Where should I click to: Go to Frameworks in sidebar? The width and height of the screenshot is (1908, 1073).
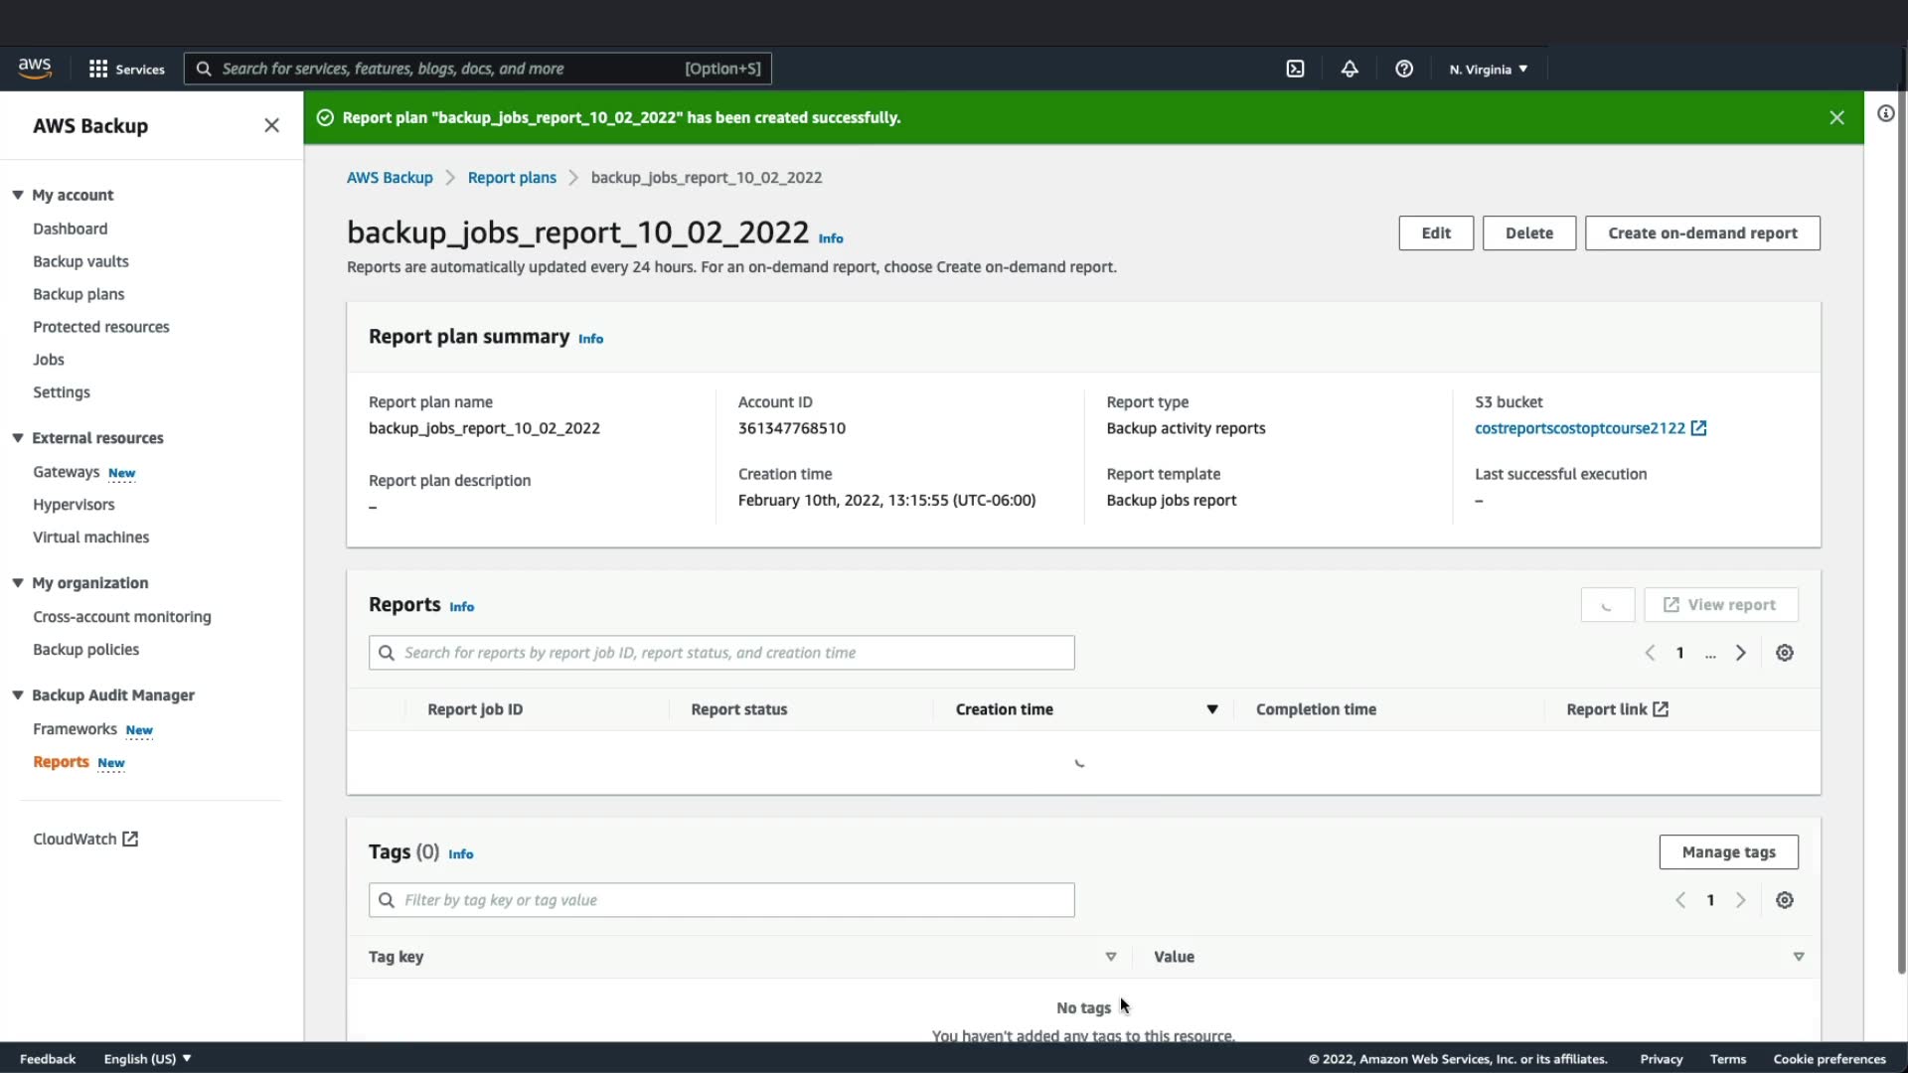pyautogui.click(x=75, y=729)
